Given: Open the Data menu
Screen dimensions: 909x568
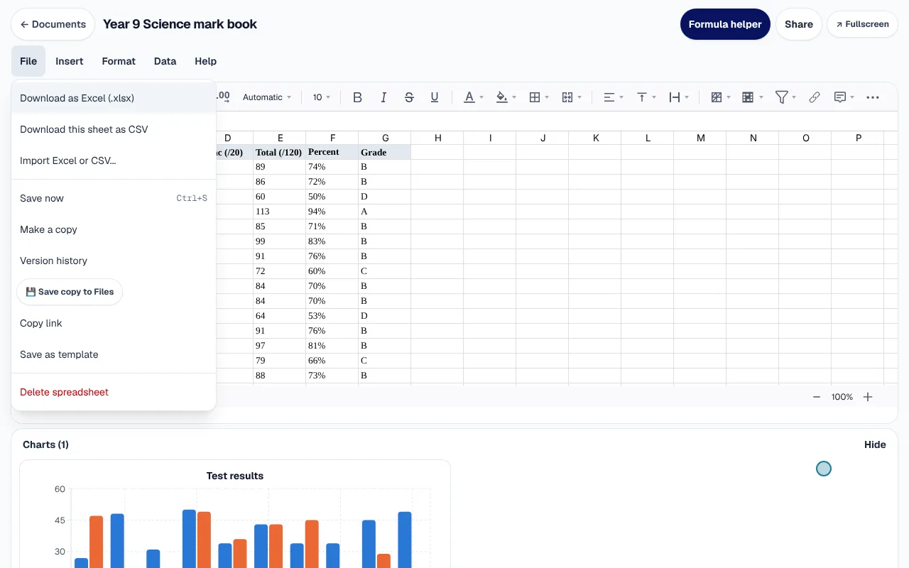Looking at the screenshot, I should [x=165, y=61].
